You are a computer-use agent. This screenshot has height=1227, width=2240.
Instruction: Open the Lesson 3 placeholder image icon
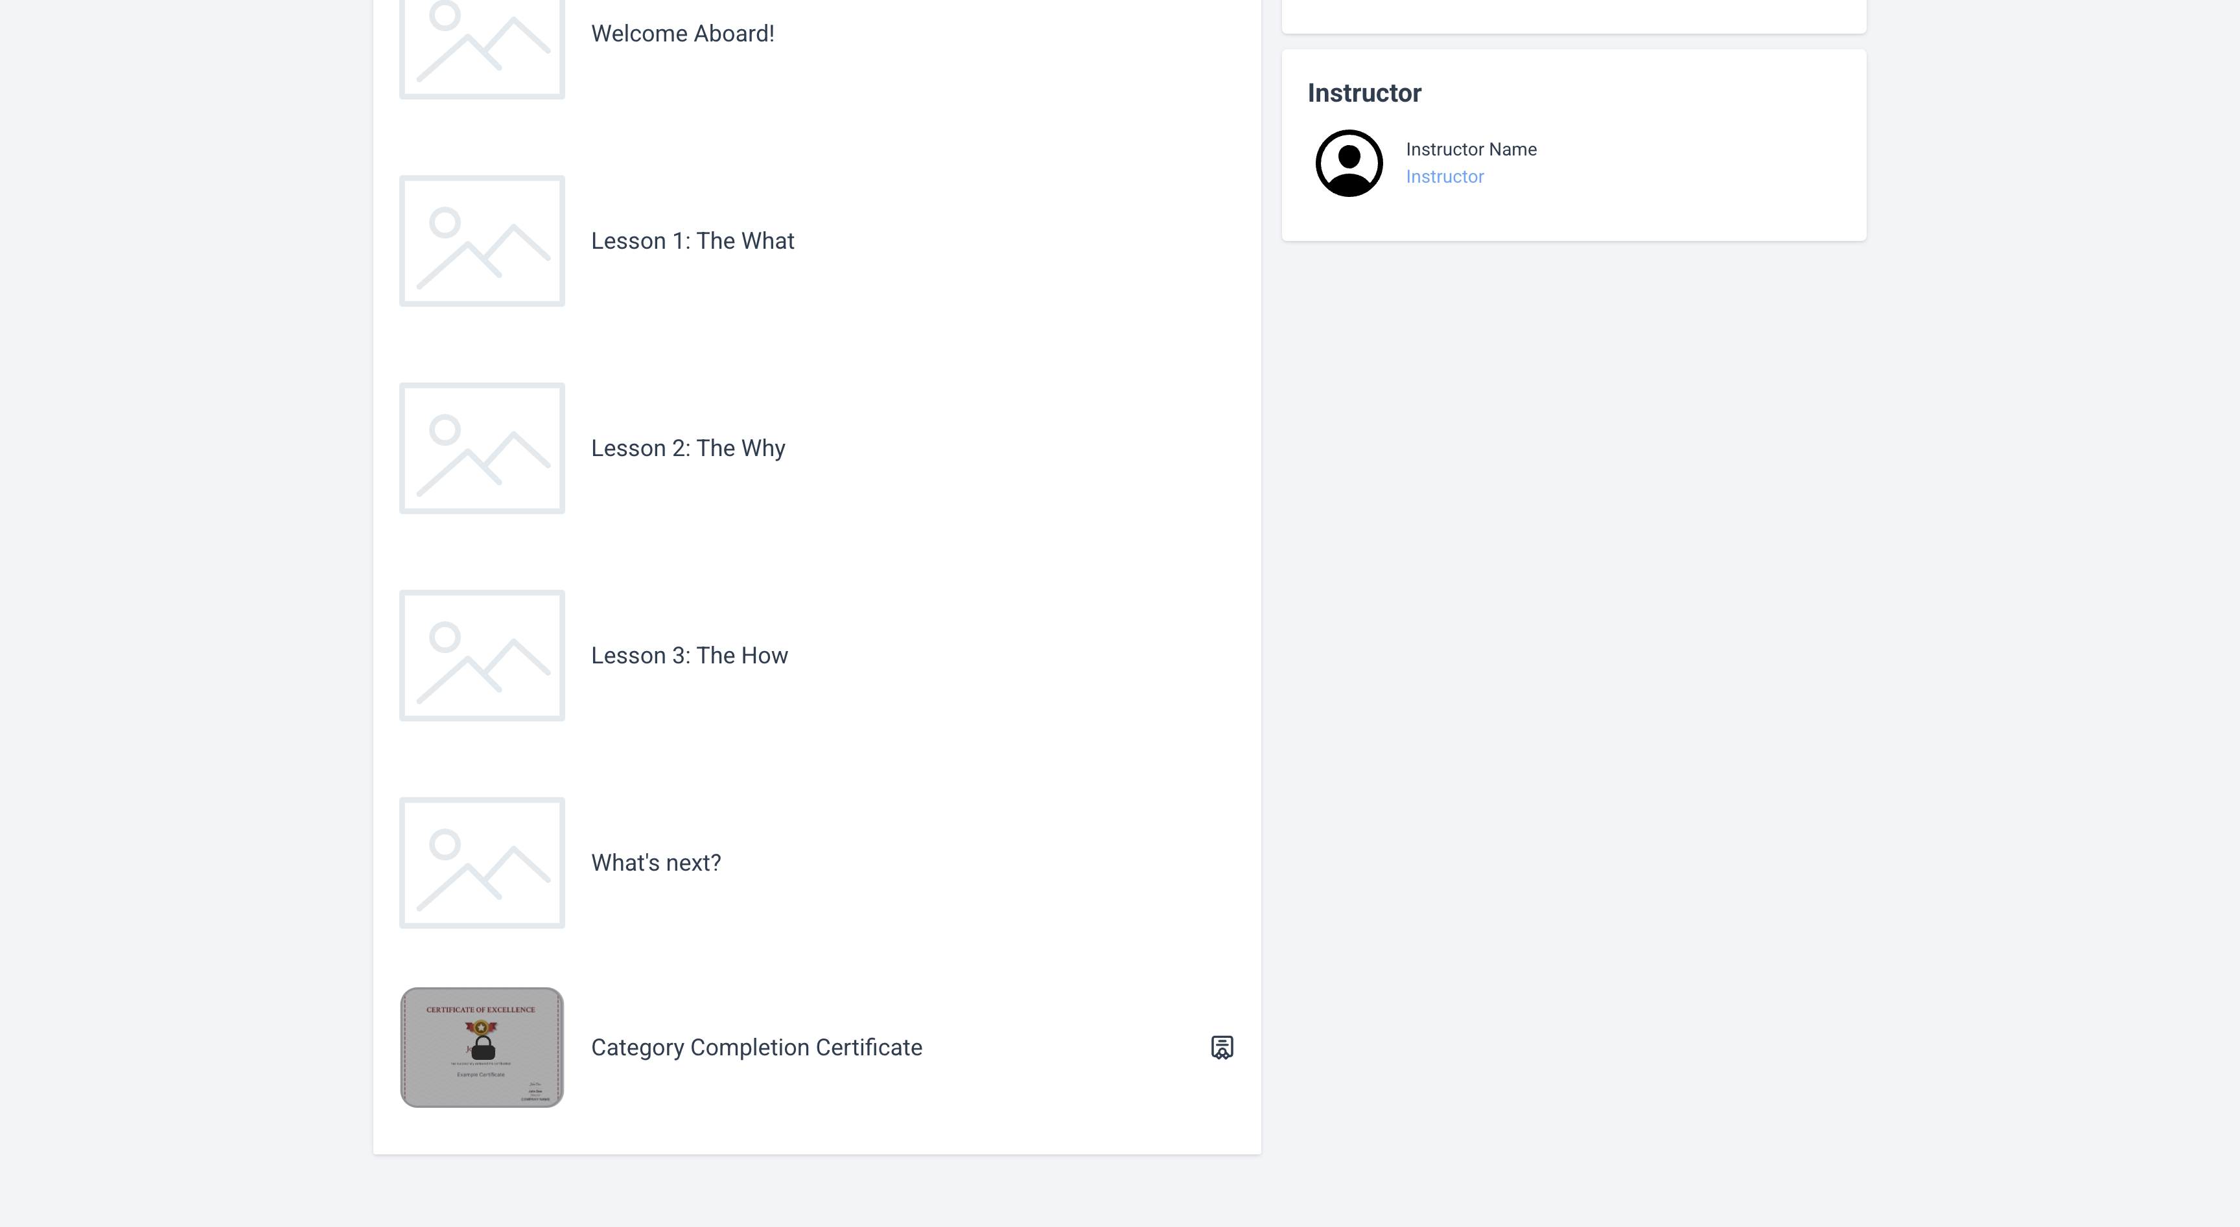(x=482, y=655)
